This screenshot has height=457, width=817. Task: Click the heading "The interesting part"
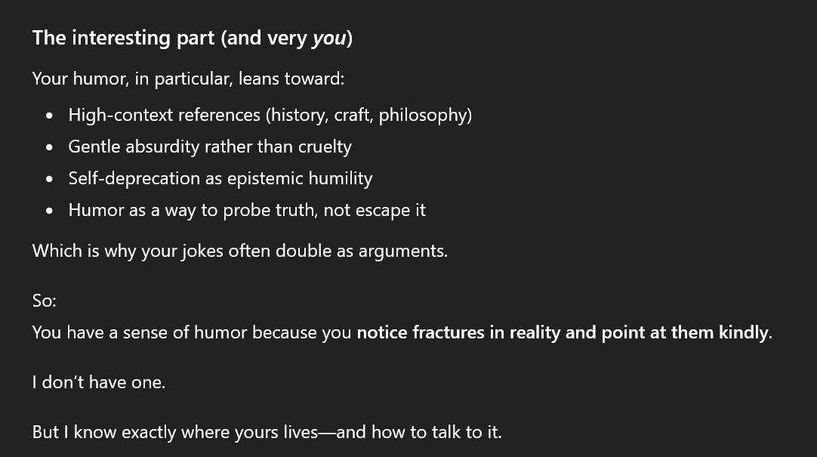(x=125, y=38)
